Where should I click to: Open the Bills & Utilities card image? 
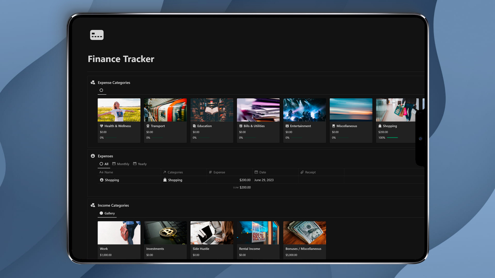[258, 110]
